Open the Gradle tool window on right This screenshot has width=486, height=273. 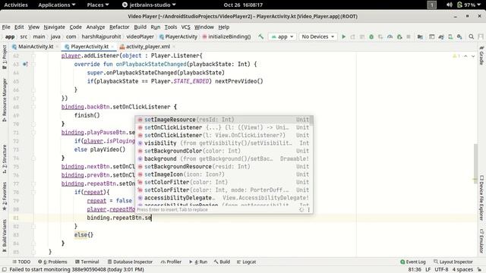(481, 55)
